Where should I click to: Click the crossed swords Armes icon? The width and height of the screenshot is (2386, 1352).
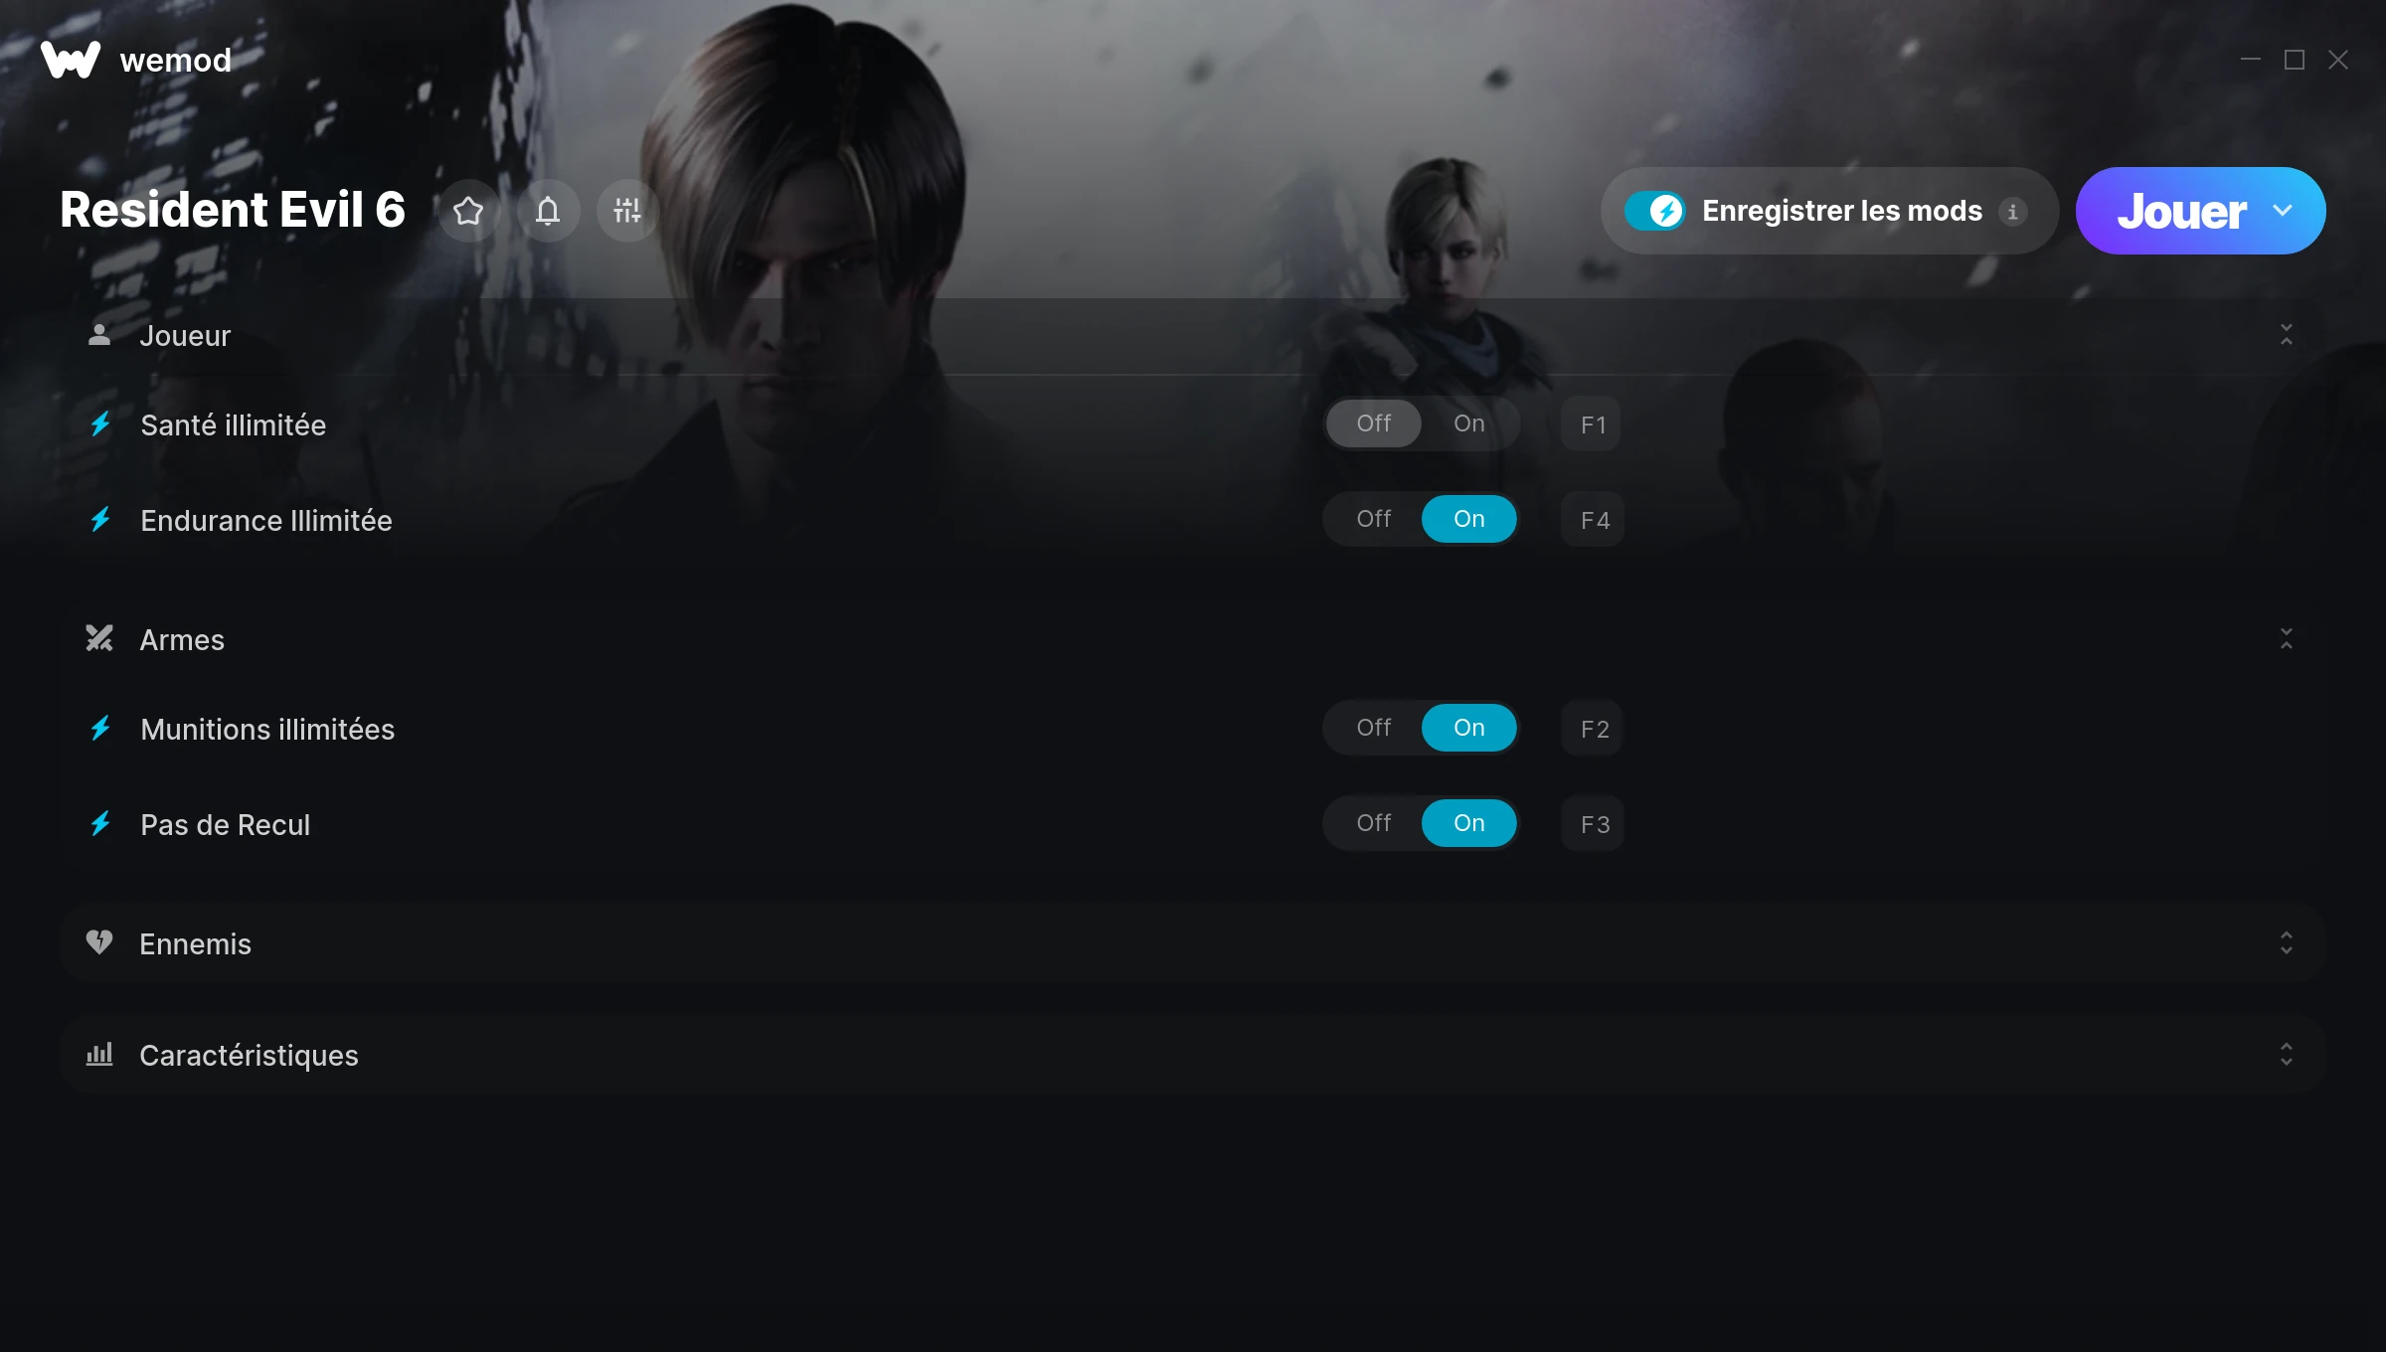(x=99, y=638)
